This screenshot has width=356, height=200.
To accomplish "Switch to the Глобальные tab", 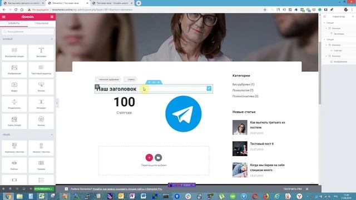I will click(42, 23).
